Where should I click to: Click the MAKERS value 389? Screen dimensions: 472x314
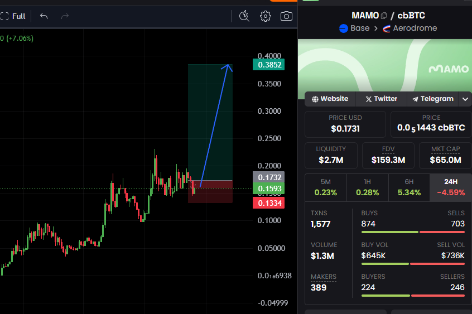pyautogui.click(x=319, y=287)
